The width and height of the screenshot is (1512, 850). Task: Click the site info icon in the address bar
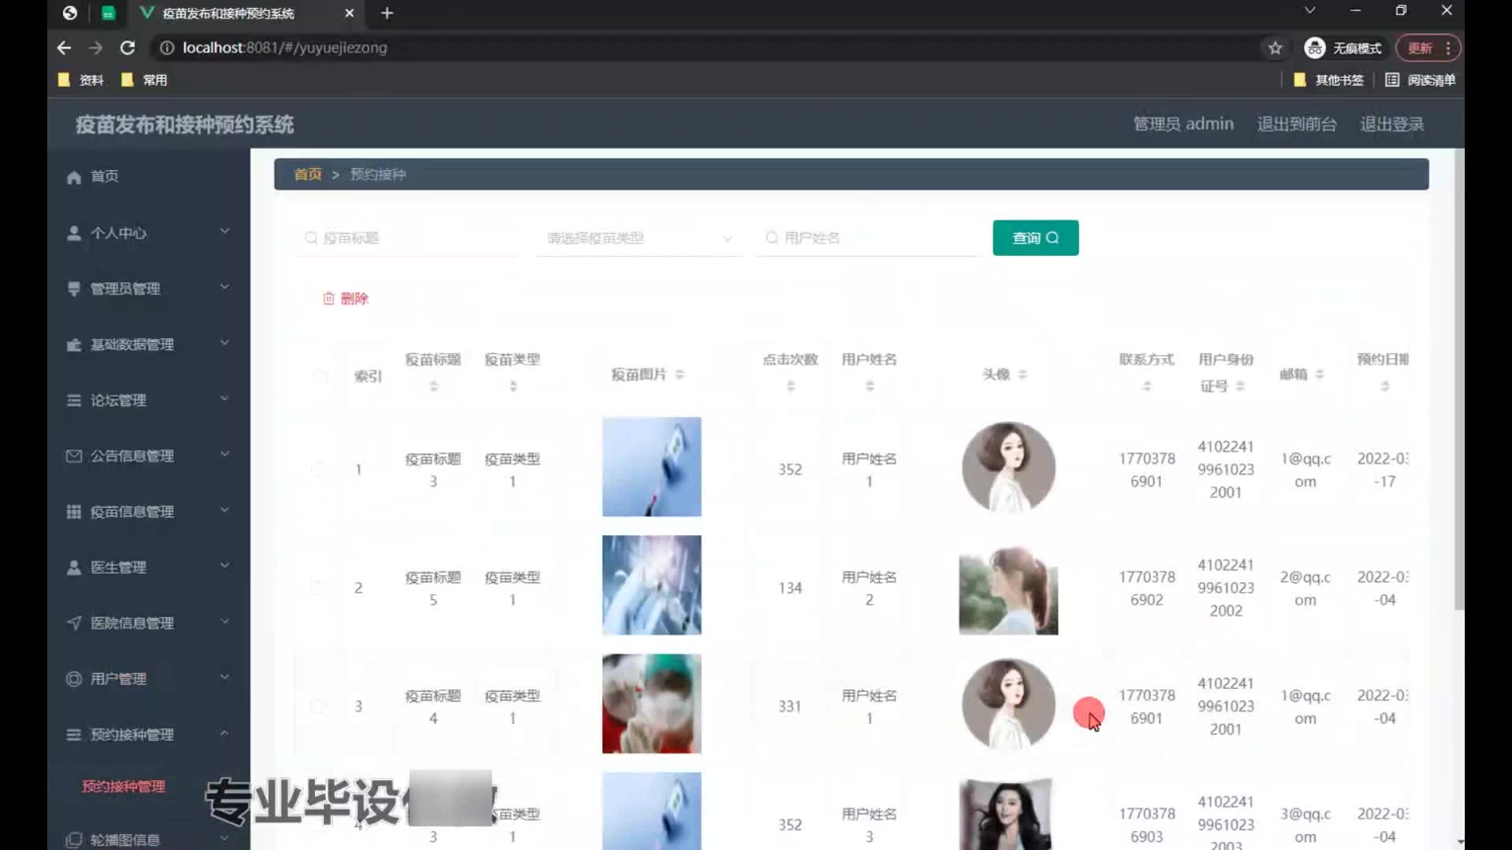[x=167, y=48]
